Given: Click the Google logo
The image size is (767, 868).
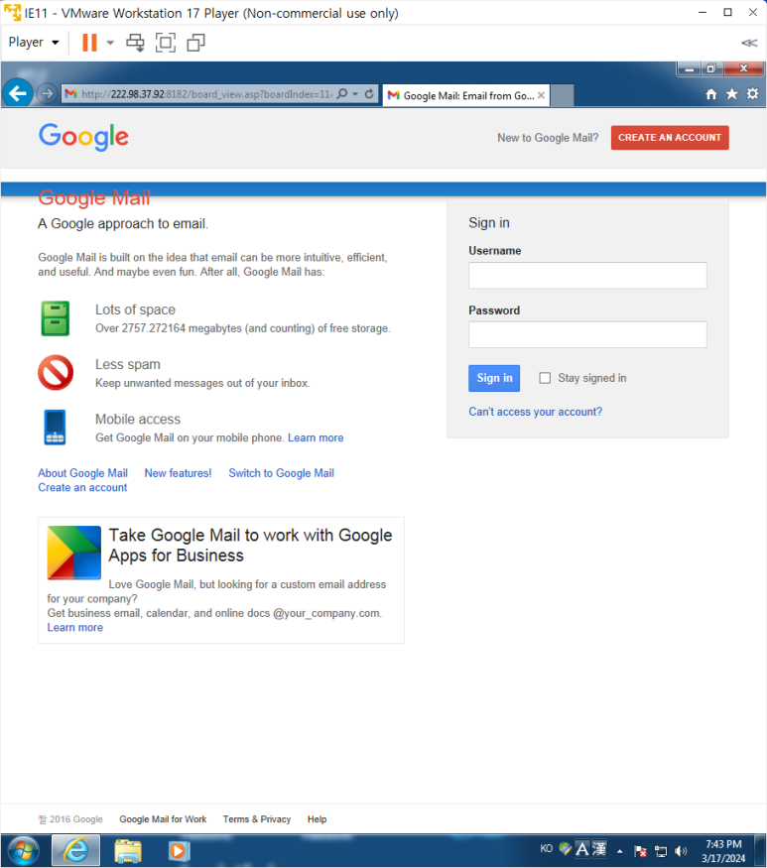Looking at the screenshot, I should pos(83,137).
